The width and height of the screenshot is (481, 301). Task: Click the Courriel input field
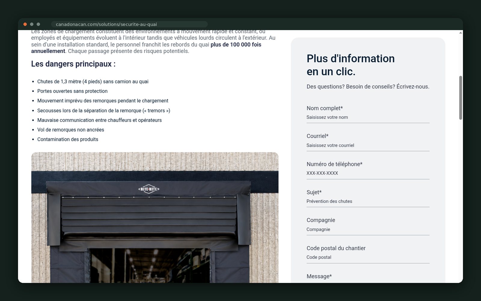click(x=368, y=145)
